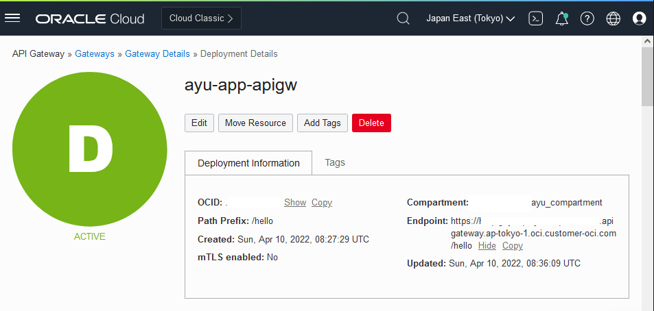Click the Move Resource button
The height and width of the screenshot is (311, 654).
(x=256, y=123)
